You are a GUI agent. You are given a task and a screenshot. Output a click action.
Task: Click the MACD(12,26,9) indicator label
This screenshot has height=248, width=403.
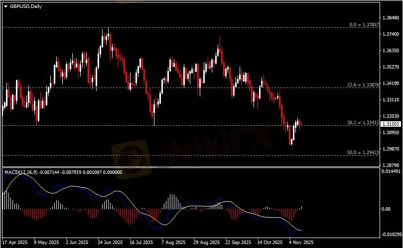[21, 172]
